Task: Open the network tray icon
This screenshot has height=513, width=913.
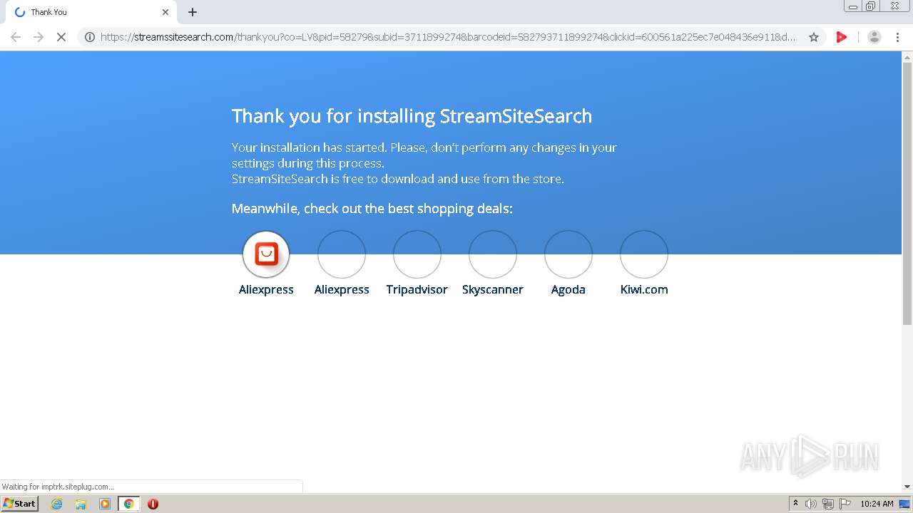Action: point(828,504)
